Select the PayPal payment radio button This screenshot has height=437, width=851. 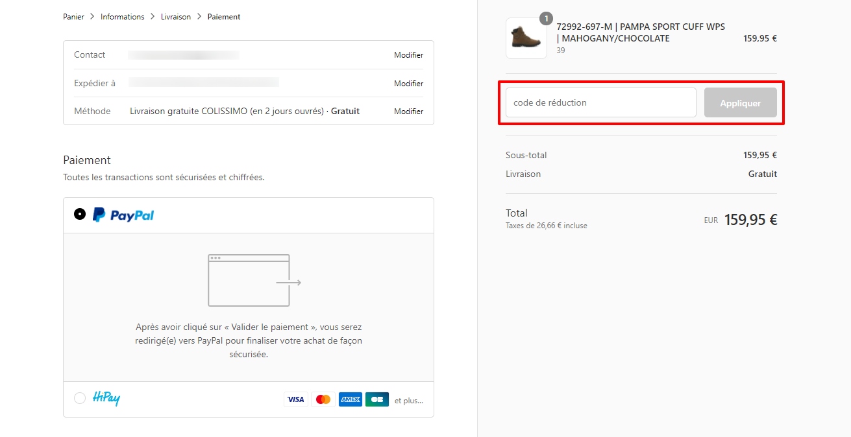tap(80, 214)
